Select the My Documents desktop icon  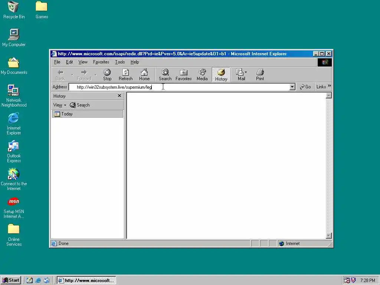click(x=14, y=66)
